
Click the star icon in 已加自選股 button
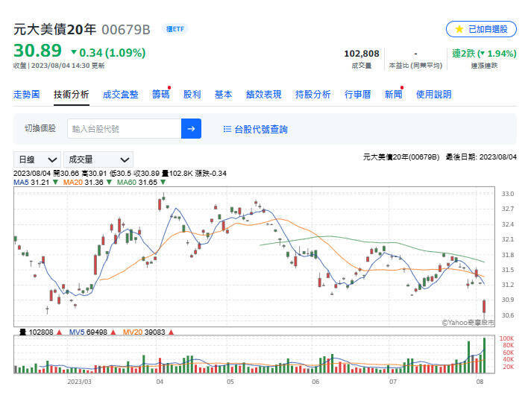click(459, 29)
